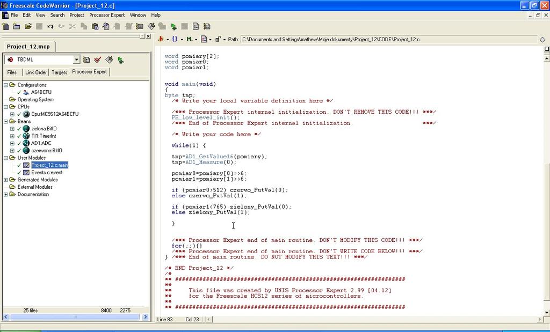Expand the Documentation folder
The height and width of the screenshot is (332, 550).
(x=5, y=194)
